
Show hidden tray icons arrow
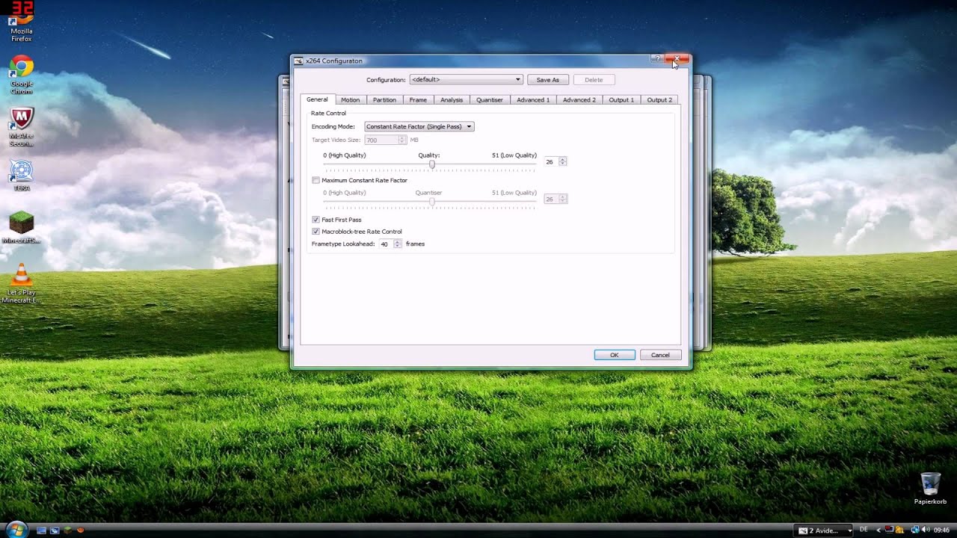[878, 530]
